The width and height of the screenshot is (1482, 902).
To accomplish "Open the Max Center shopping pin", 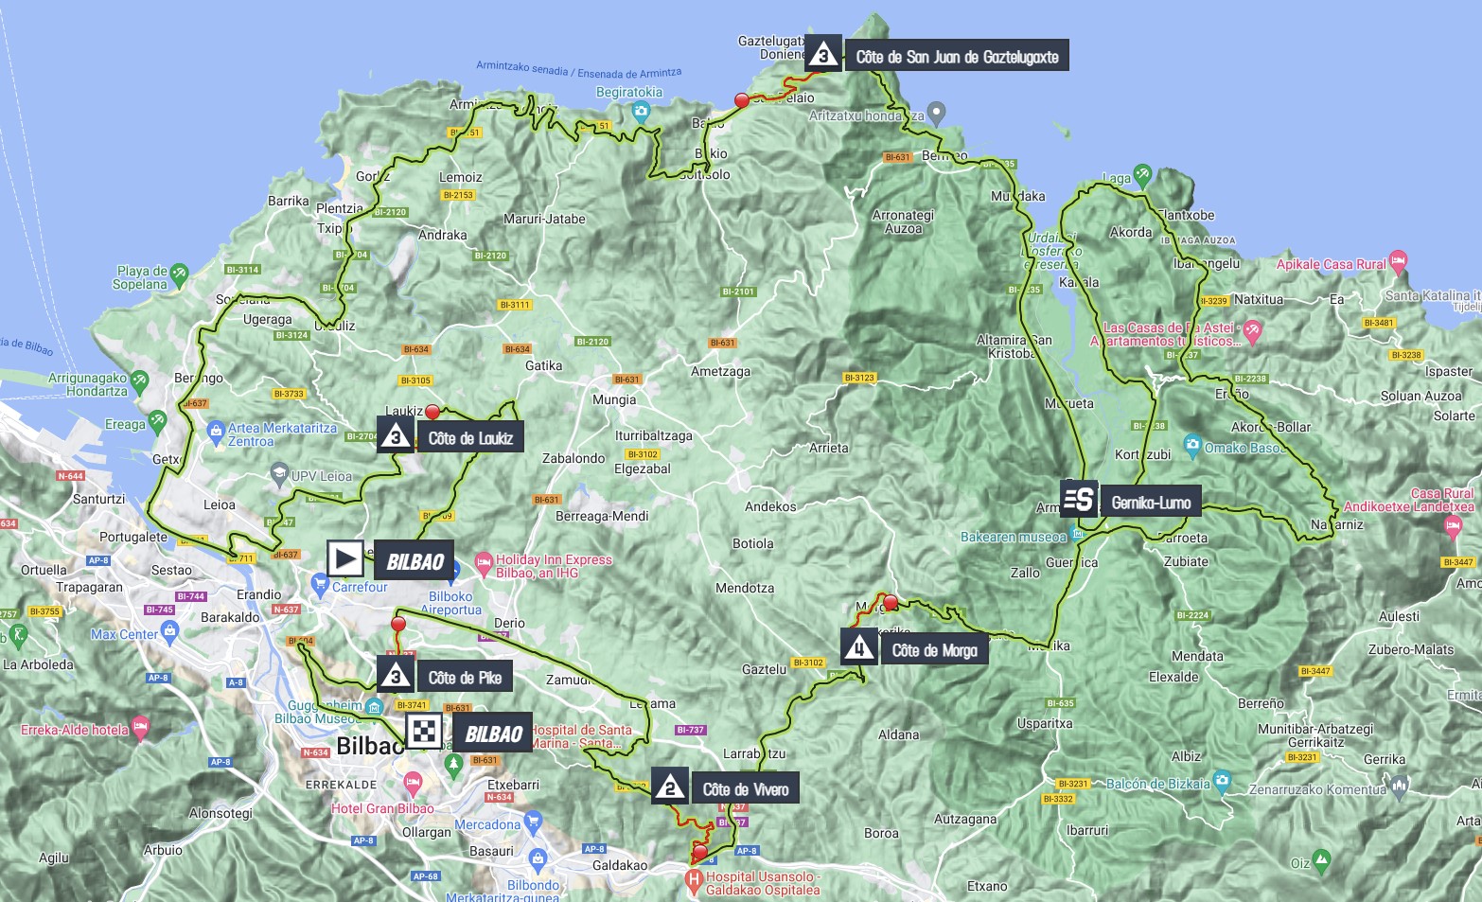I will [170, 630].
